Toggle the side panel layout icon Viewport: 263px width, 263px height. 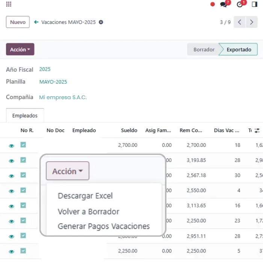point(255,5)
